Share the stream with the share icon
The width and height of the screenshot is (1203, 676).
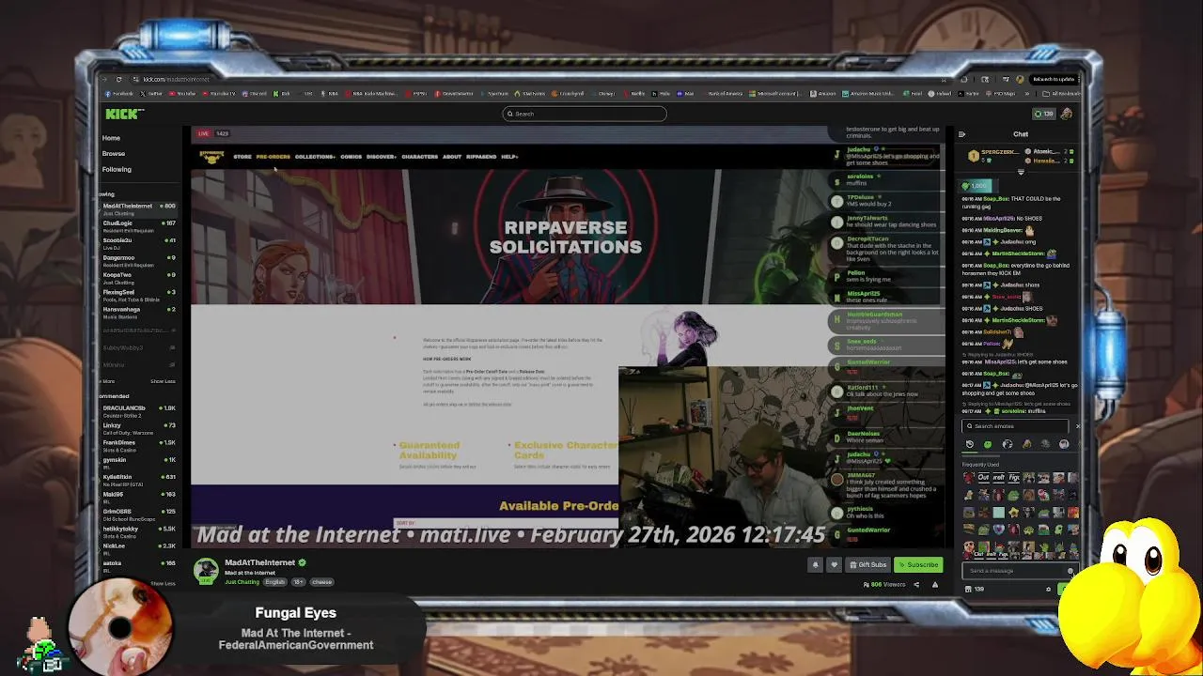[x=916, y=584]
